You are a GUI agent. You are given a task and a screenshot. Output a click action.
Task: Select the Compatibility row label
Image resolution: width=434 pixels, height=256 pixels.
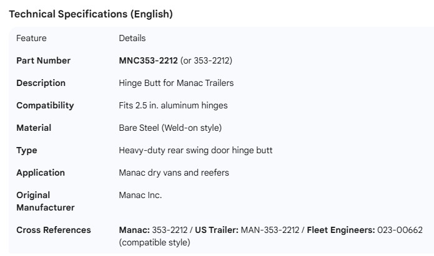click(45, 105)
